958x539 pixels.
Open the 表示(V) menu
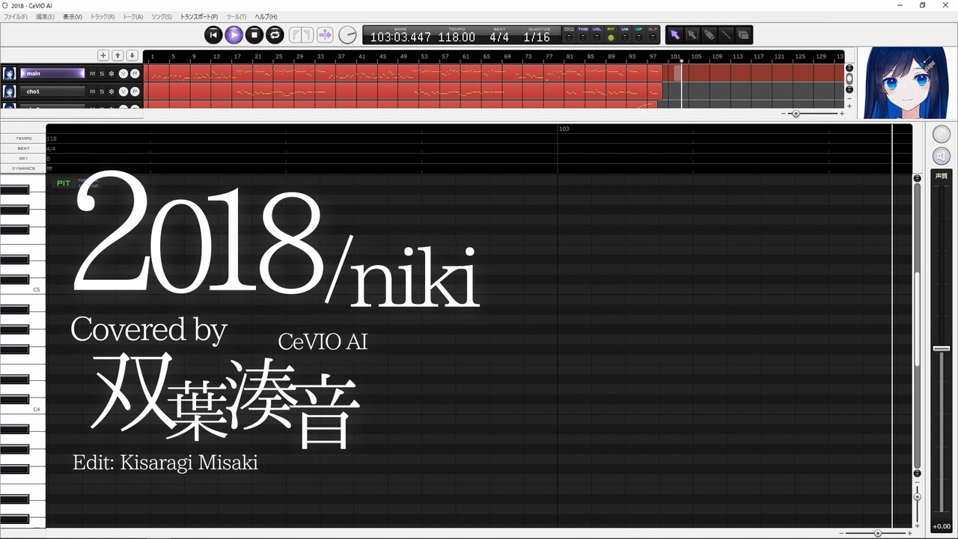click(x=73, y=16)
